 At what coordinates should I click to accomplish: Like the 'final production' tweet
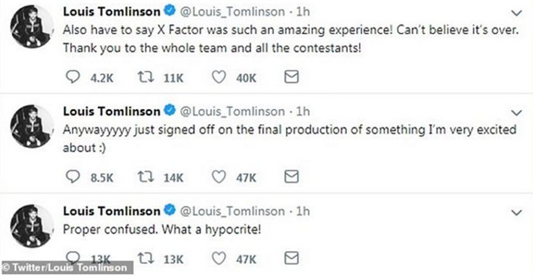[x=218, y=177]
